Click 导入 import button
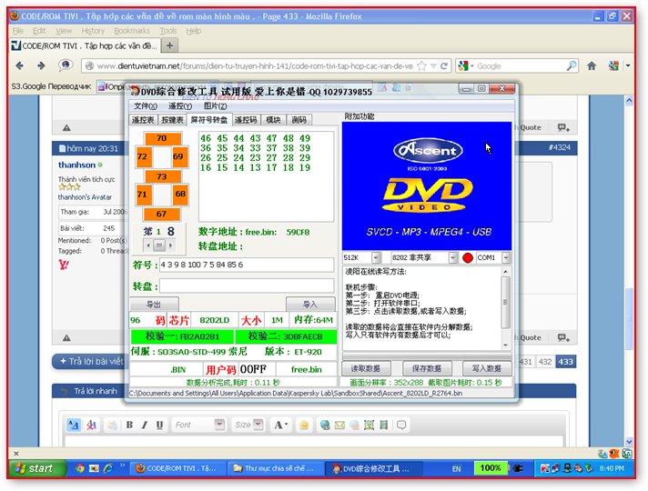This screenshot has height=491, width=648. 310,305
